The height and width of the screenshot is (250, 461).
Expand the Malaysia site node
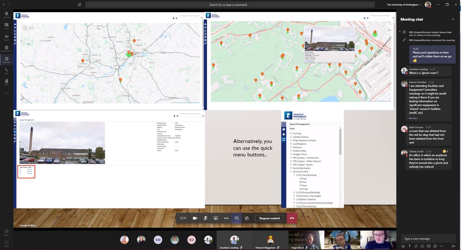tap(291, 147)
